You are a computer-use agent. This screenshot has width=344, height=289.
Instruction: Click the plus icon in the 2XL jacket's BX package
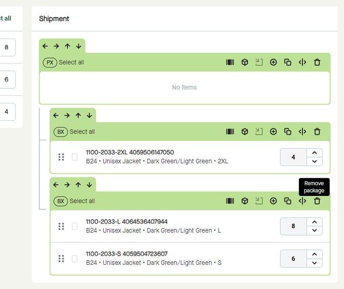(273, 132)
